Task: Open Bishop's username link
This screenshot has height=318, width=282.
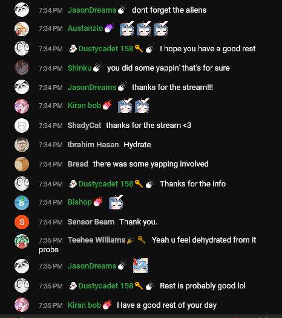Action: [80, 202]
